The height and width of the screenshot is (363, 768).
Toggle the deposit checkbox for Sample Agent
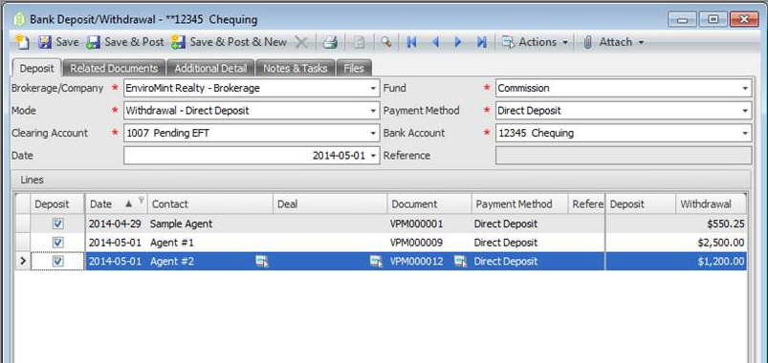tap(57, 224)
